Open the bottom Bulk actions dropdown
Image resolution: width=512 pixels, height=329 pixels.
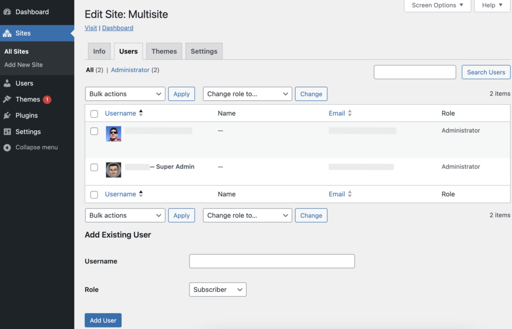click(x=125, y=216)
